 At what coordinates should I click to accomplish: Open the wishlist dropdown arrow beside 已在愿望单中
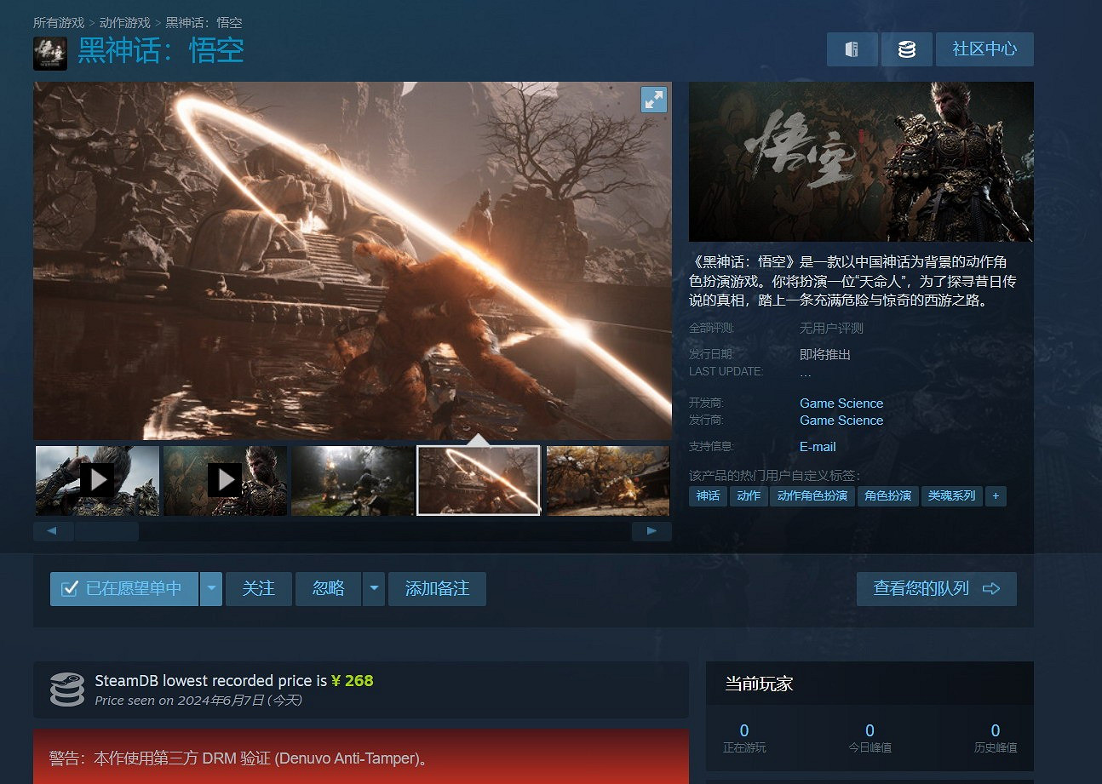point(210,589)
